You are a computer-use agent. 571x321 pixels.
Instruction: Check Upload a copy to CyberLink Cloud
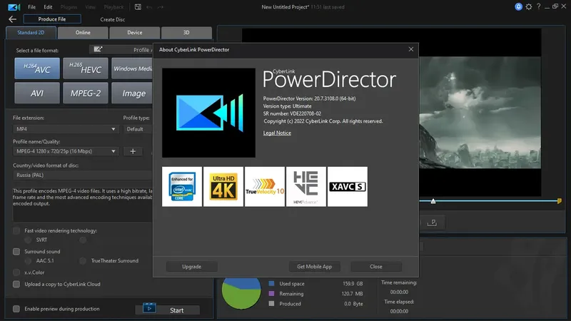[16, 284]
